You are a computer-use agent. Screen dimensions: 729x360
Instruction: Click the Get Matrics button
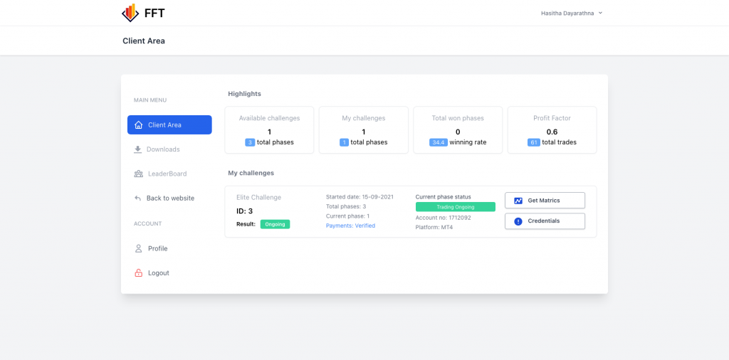click(545, 201)
